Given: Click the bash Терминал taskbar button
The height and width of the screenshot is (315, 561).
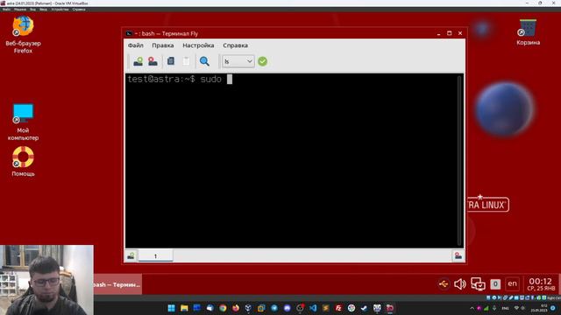Looking at the screenshot, I should [x=117, y=284].
